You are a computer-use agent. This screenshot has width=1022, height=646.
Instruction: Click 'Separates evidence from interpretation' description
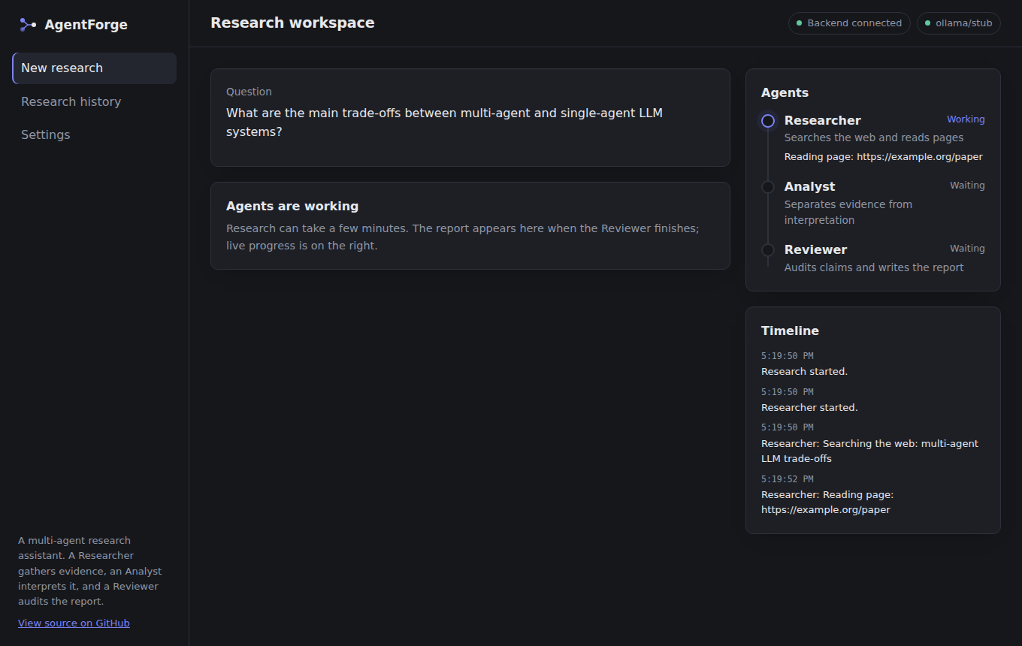point(848,212)
